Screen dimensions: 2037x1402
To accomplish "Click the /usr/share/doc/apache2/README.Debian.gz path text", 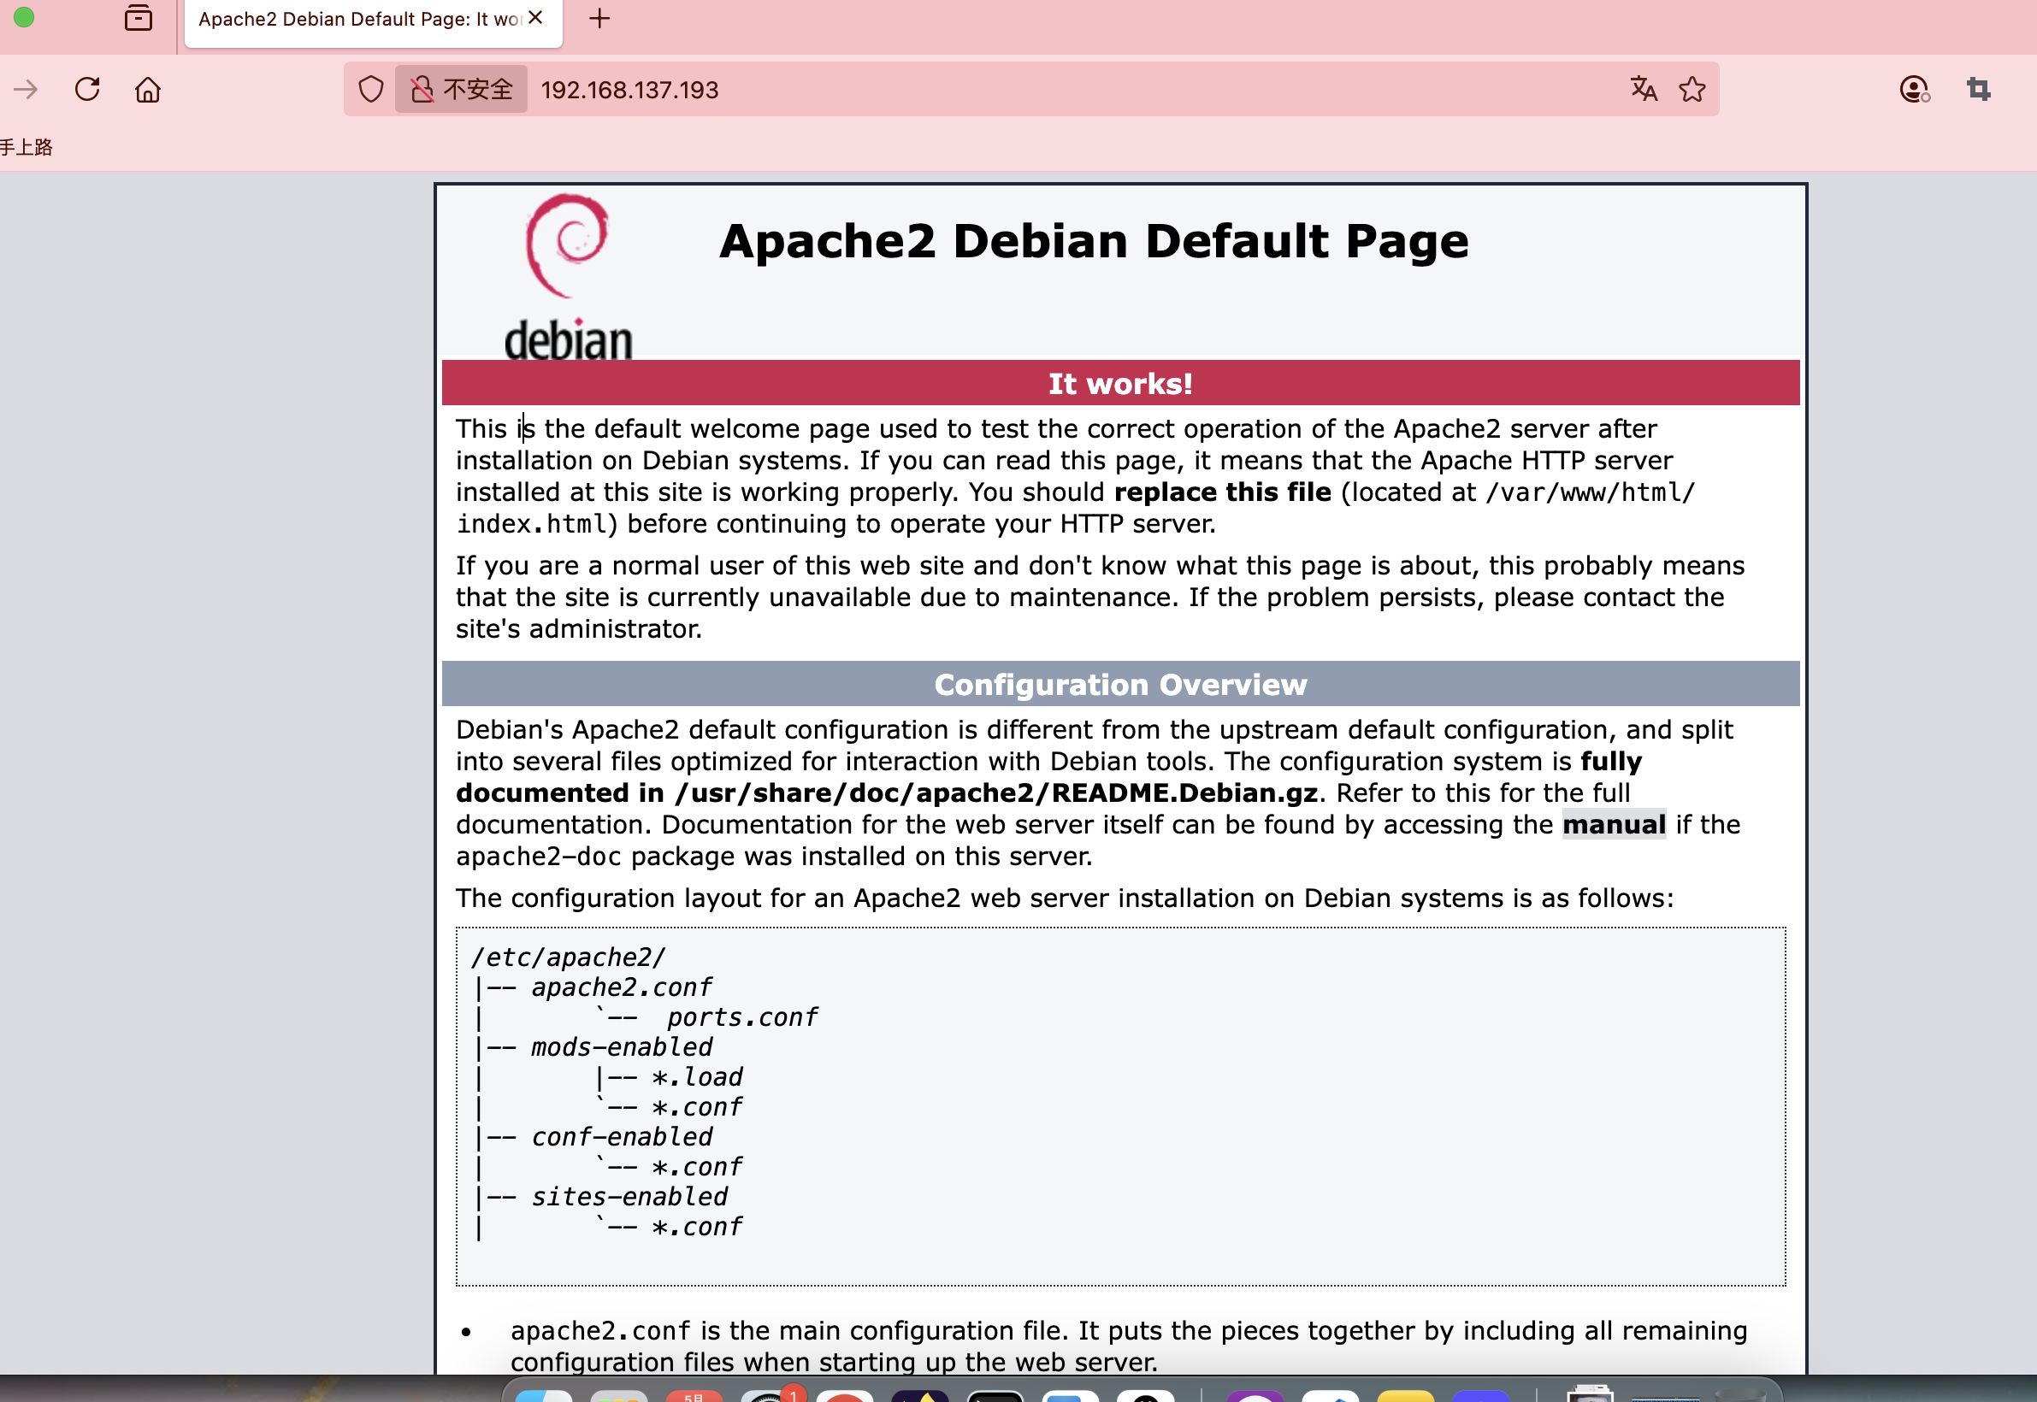I will pyautogui.click(x=995, y=793).
